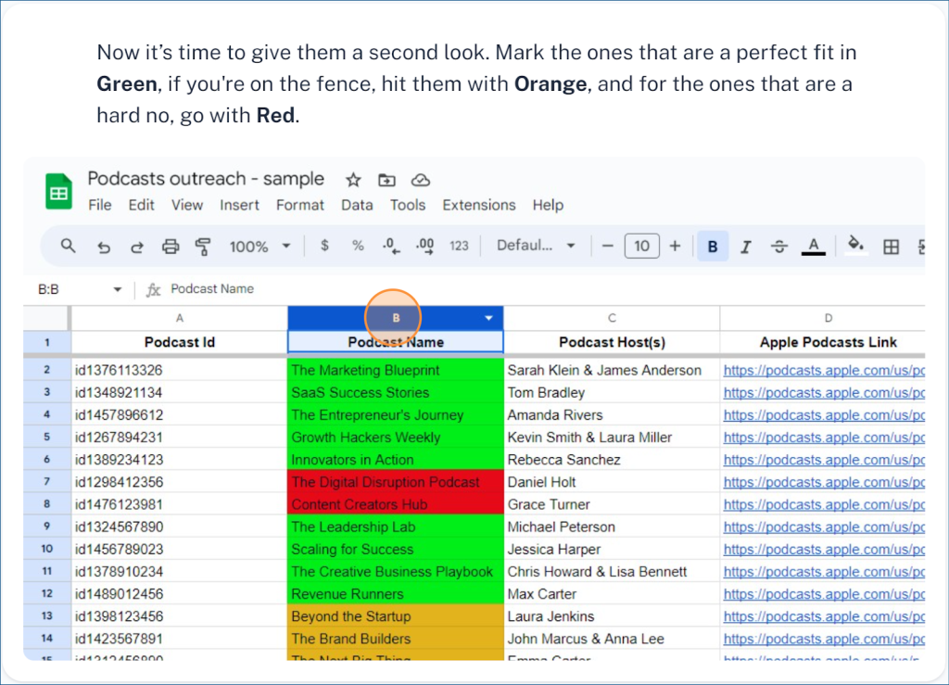Select cell id1376113326
The width and height of the screenshot is (949, 685).
pos(180,370)
